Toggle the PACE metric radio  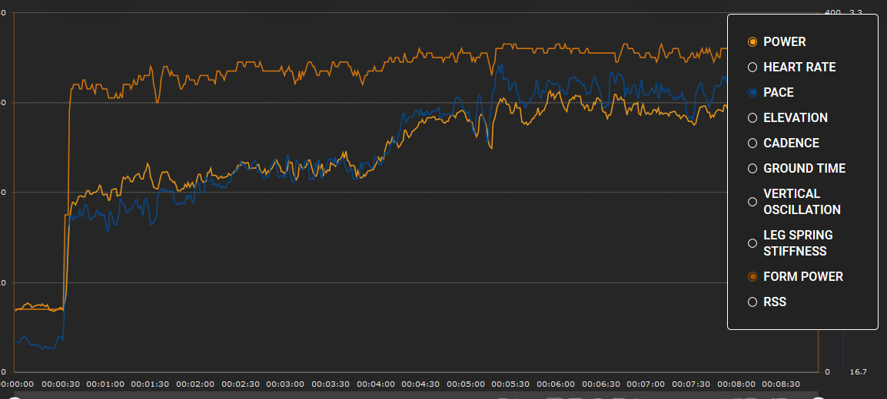[752, 93]
